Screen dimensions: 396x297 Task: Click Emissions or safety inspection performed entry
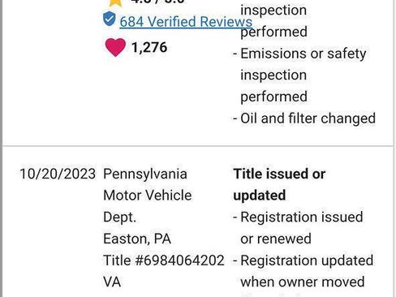(x=299, y=75)
